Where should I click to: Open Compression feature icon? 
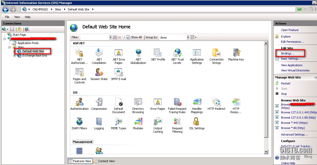coord(99,104)
